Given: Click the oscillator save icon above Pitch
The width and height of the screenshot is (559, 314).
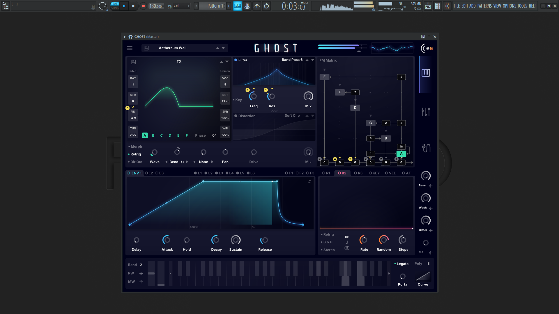Looking at the screenshot, I should pos(133,62).
